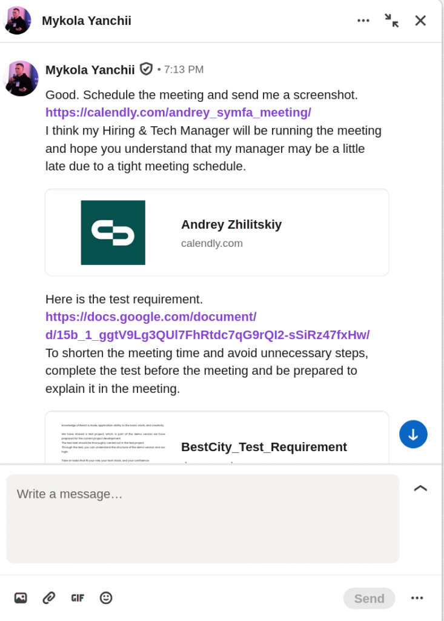Open conversation options three-dot menu in header
The height and width of the screenshot is (621, 444).
[363, 21]
